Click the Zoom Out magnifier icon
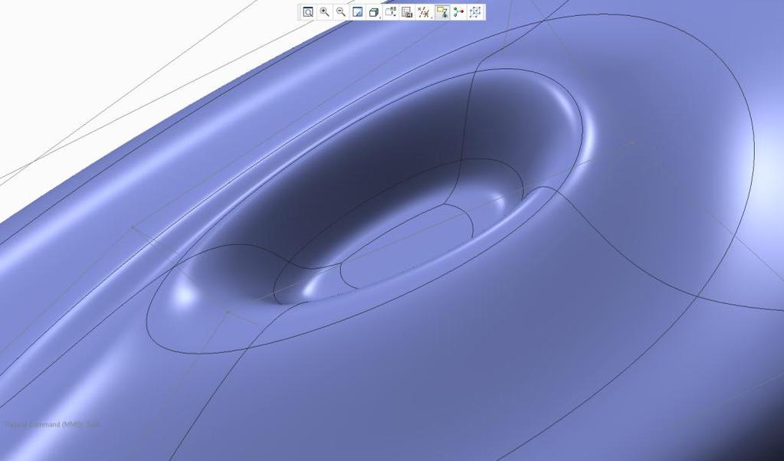Image resolution: width=784 pixels, height=461 pixels. (341, 12)
